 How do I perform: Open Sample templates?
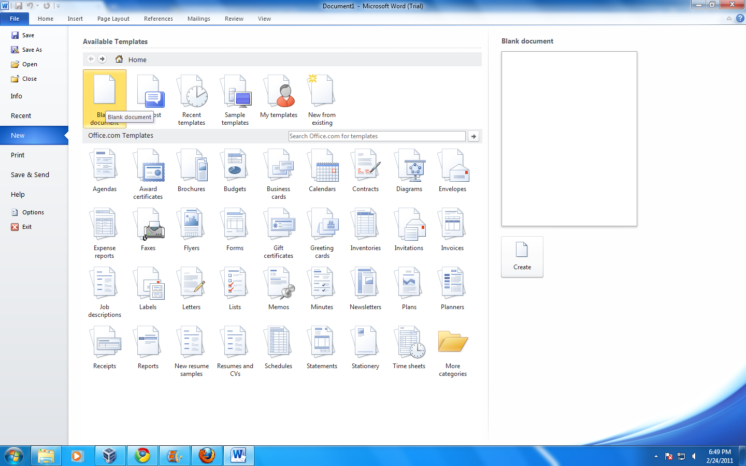click(x=235, y=100)
